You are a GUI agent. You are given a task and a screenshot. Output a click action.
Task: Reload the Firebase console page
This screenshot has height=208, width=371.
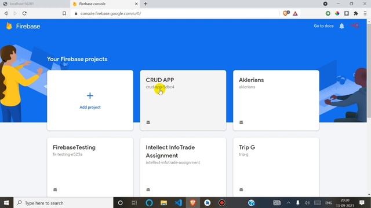24,13
